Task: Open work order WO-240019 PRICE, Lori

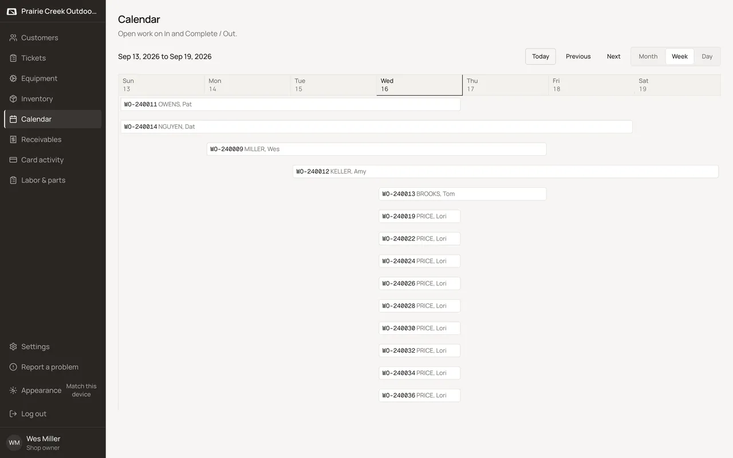Action: (420, 216)
